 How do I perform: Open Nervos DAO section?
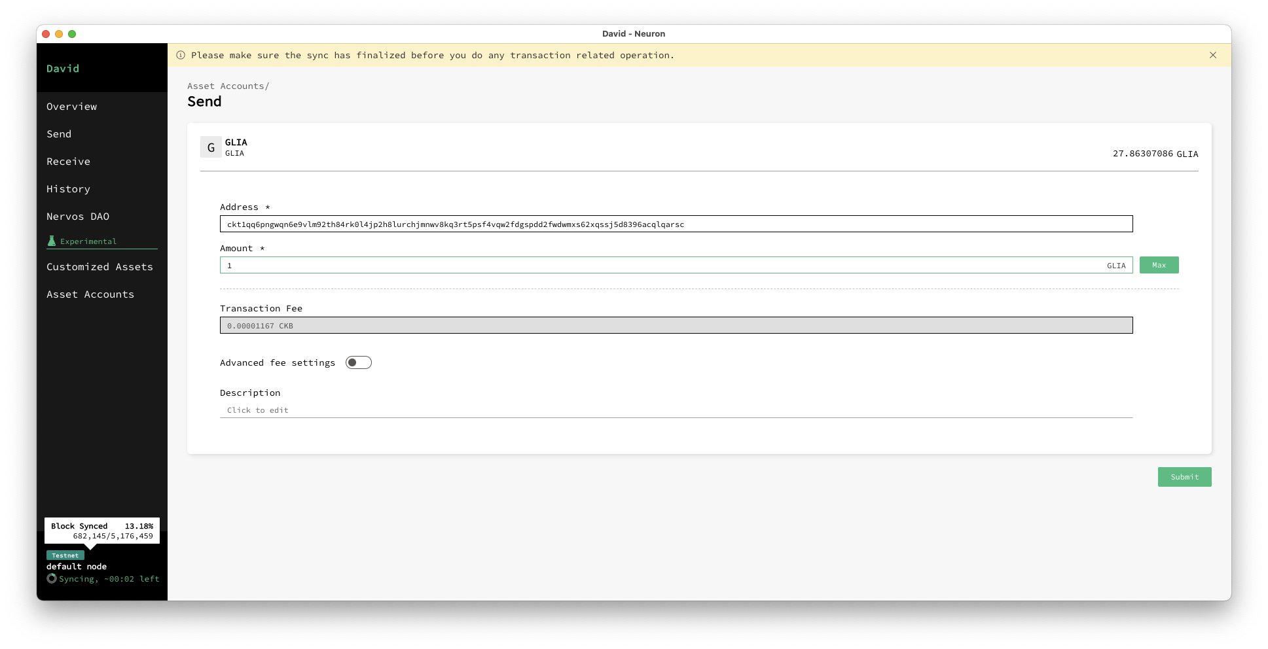[x=78, y=217]
